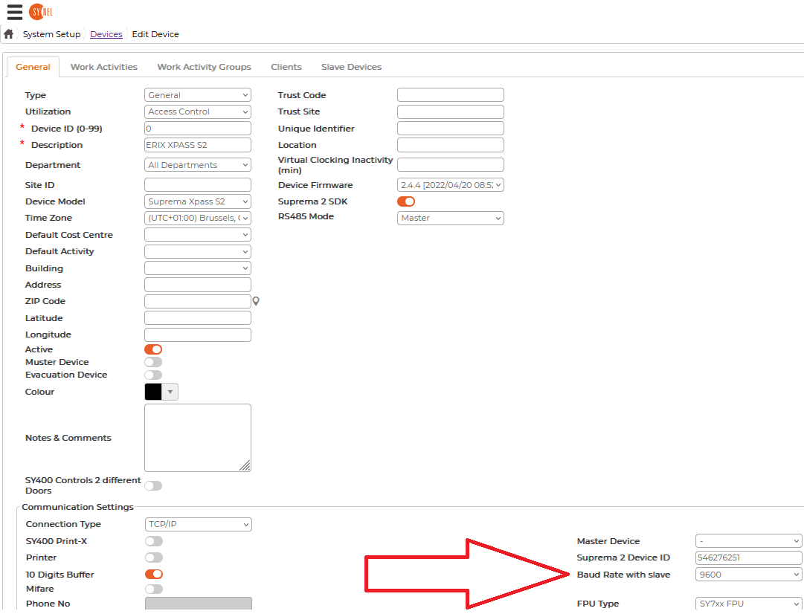Open the FPU Type dropdown

click(749, 604)
